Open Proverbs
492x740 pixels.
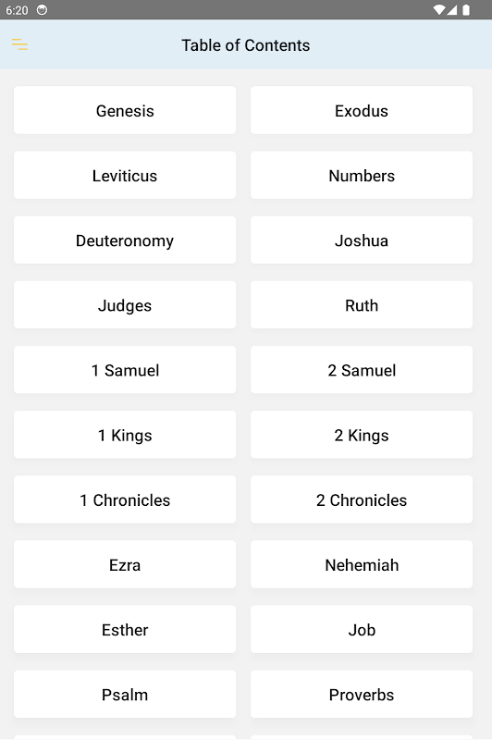coord(362,695)
